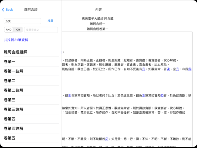Open footnote link 2 after 不能斷苦
Image resolution: width=197 pixels, height=148 pixels.
(107, 139)
